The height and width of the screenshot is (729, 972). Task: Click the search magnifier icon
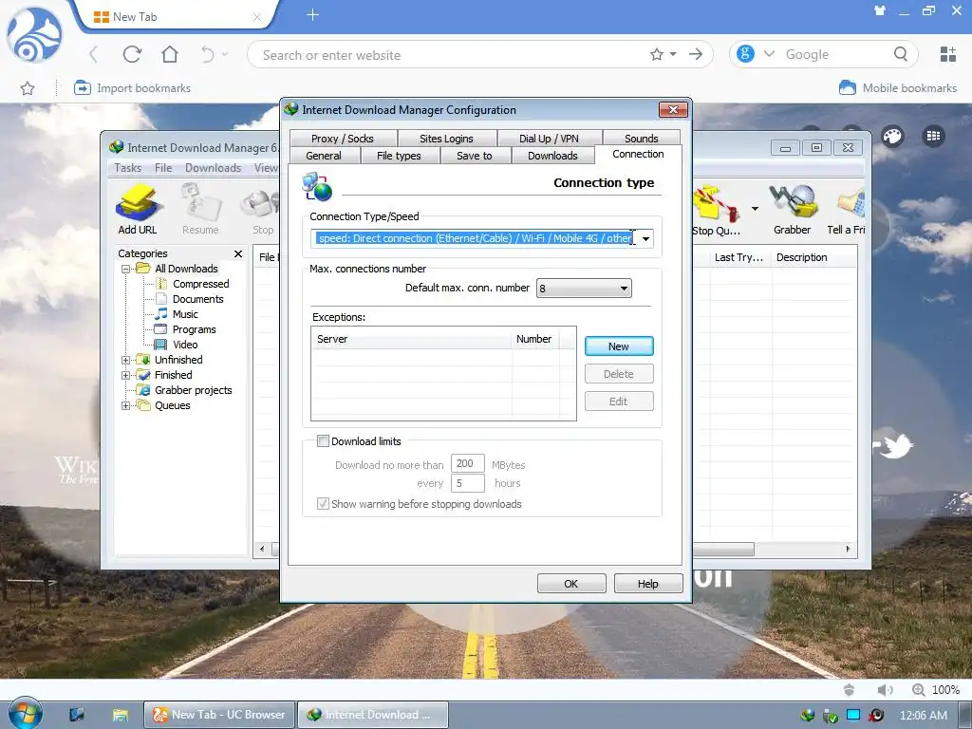[x=901, y=54]
